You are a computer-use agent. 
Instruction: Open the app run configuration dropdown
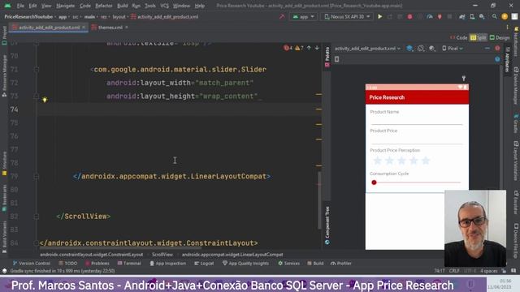pyautogui.click(x=303, y=16)
